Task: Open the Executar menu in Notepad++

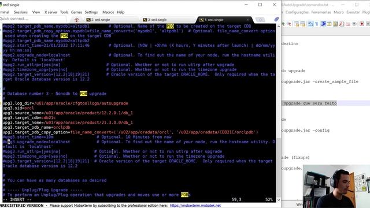Action: (353, 12)
